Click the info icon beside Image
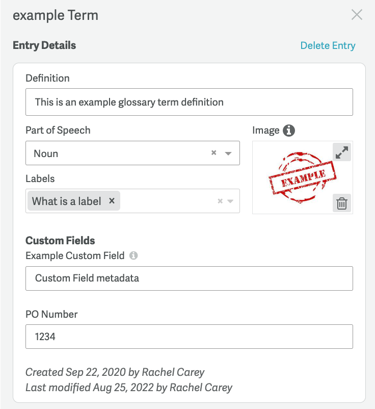This screenshot has width=375, height=409. pyautogui.click(x=289, y=131)
